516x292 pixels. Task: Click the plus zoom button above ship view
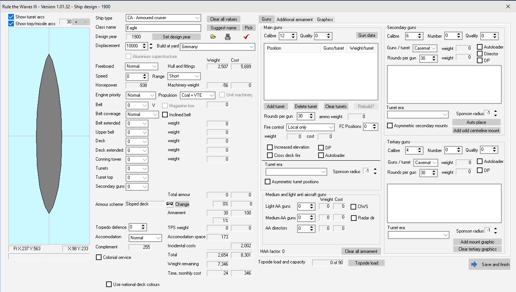click(76, 22)
